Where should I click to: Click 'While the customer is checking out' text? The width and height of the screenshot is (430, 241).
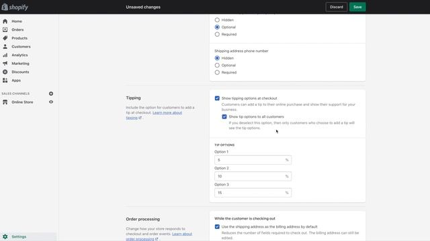(245, 219)
